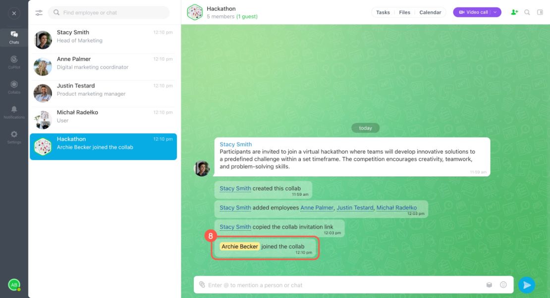Image resolution: width=550 pixels, height=298 pixels.
Task: Select the Hackathon collab chat
Action: pyautogui.click(x=103, y=147)
